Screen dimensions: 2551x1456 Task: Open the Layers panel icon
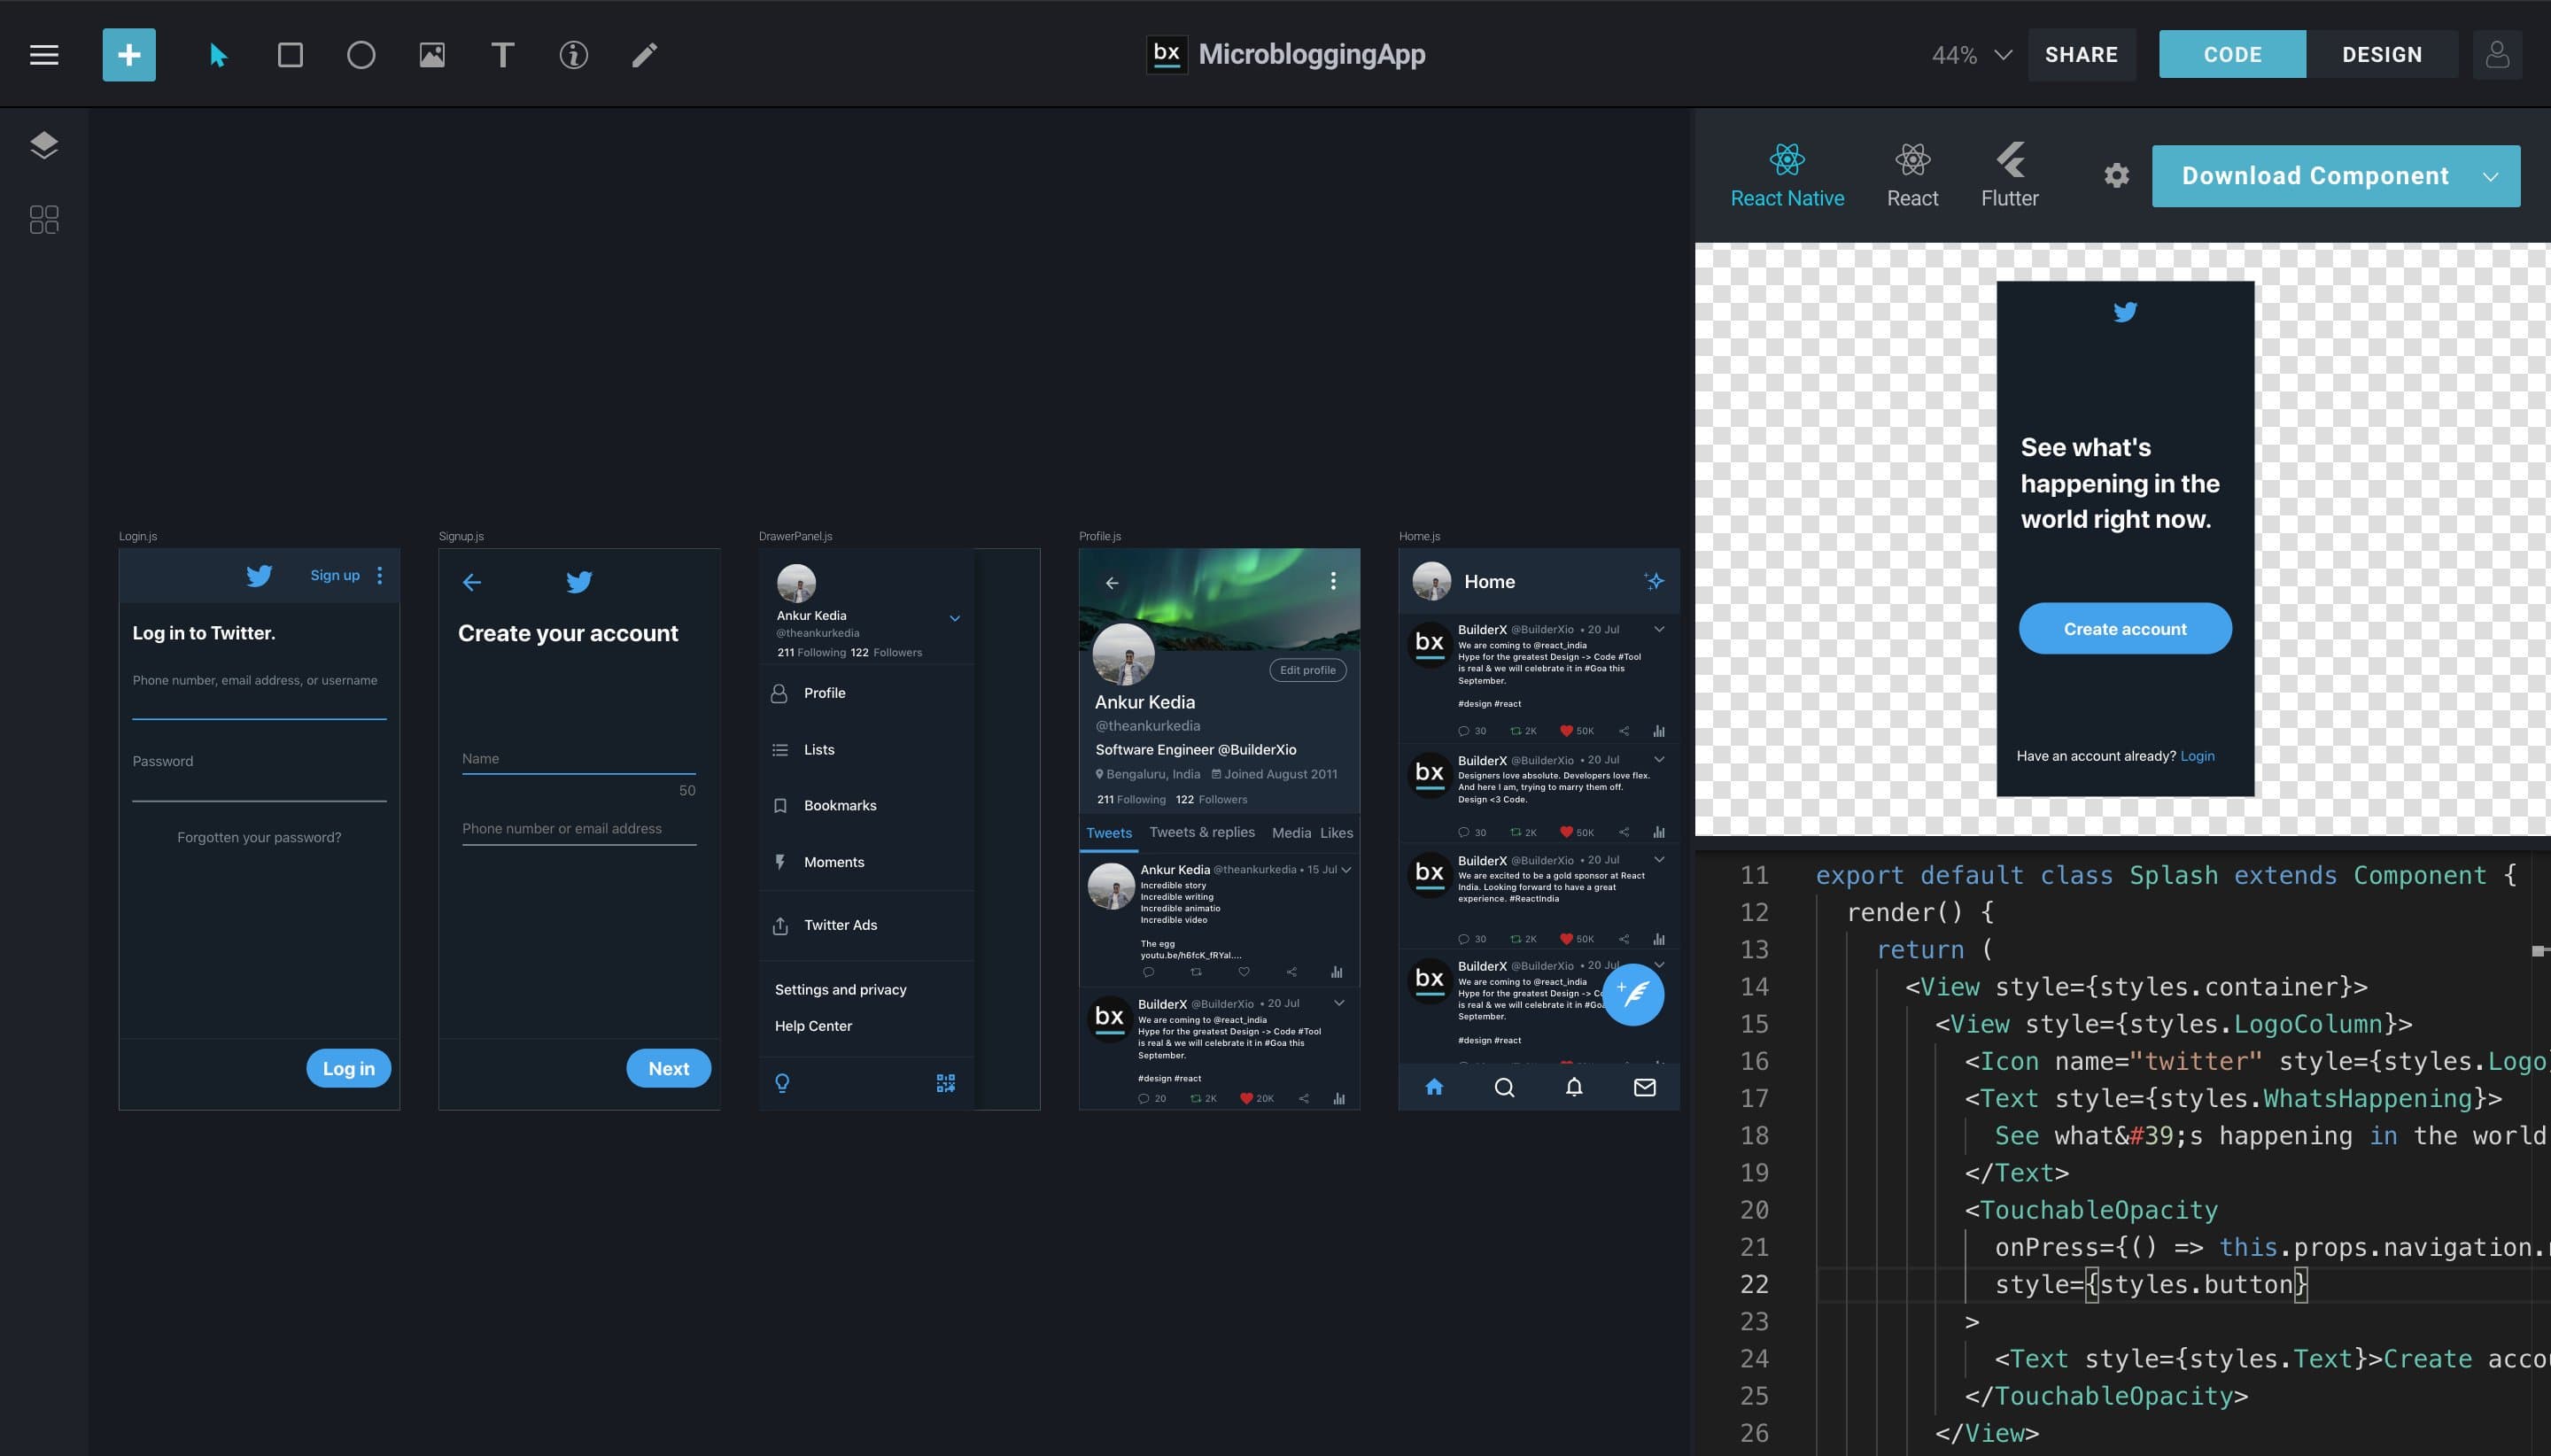coord(44,146)
